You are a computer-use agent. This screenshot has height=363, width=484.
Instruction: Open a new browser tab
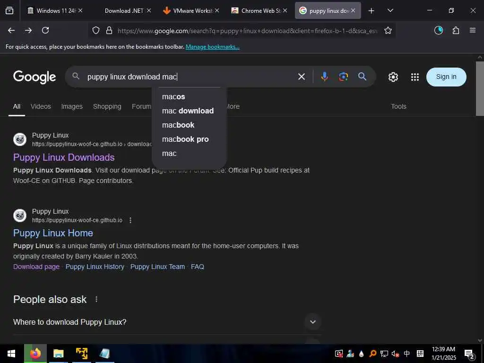[372, 11]
